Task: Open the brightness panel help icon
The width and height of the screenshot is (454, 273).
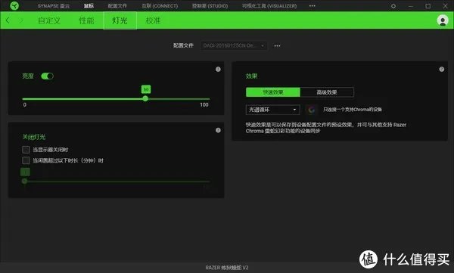Action: point(218,69)
